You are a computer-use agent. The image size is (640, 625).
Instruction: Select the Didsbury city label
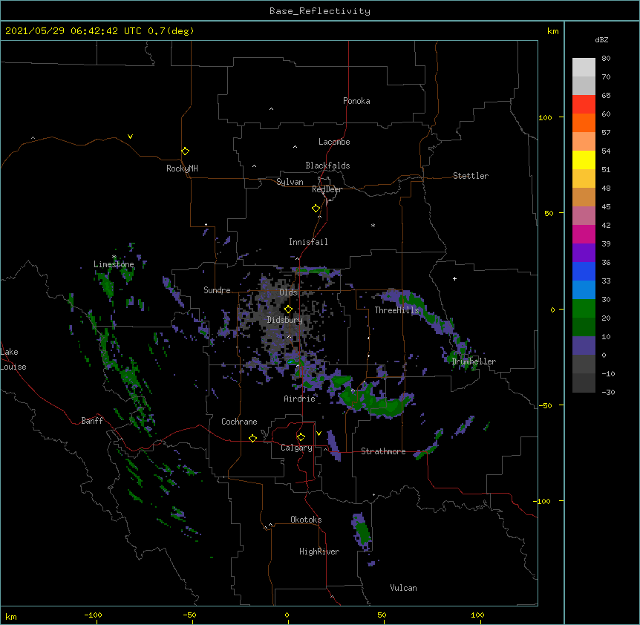tap(285, 320)
